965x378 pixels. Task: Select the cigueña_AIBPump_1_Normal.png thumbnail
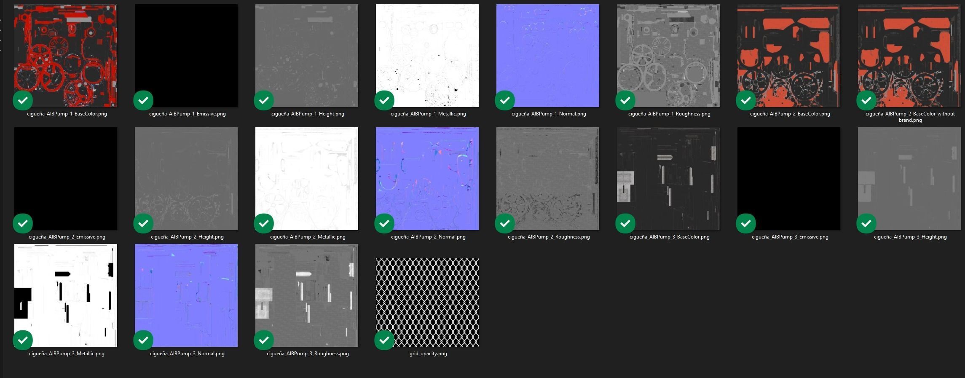(x=547, y=56)
